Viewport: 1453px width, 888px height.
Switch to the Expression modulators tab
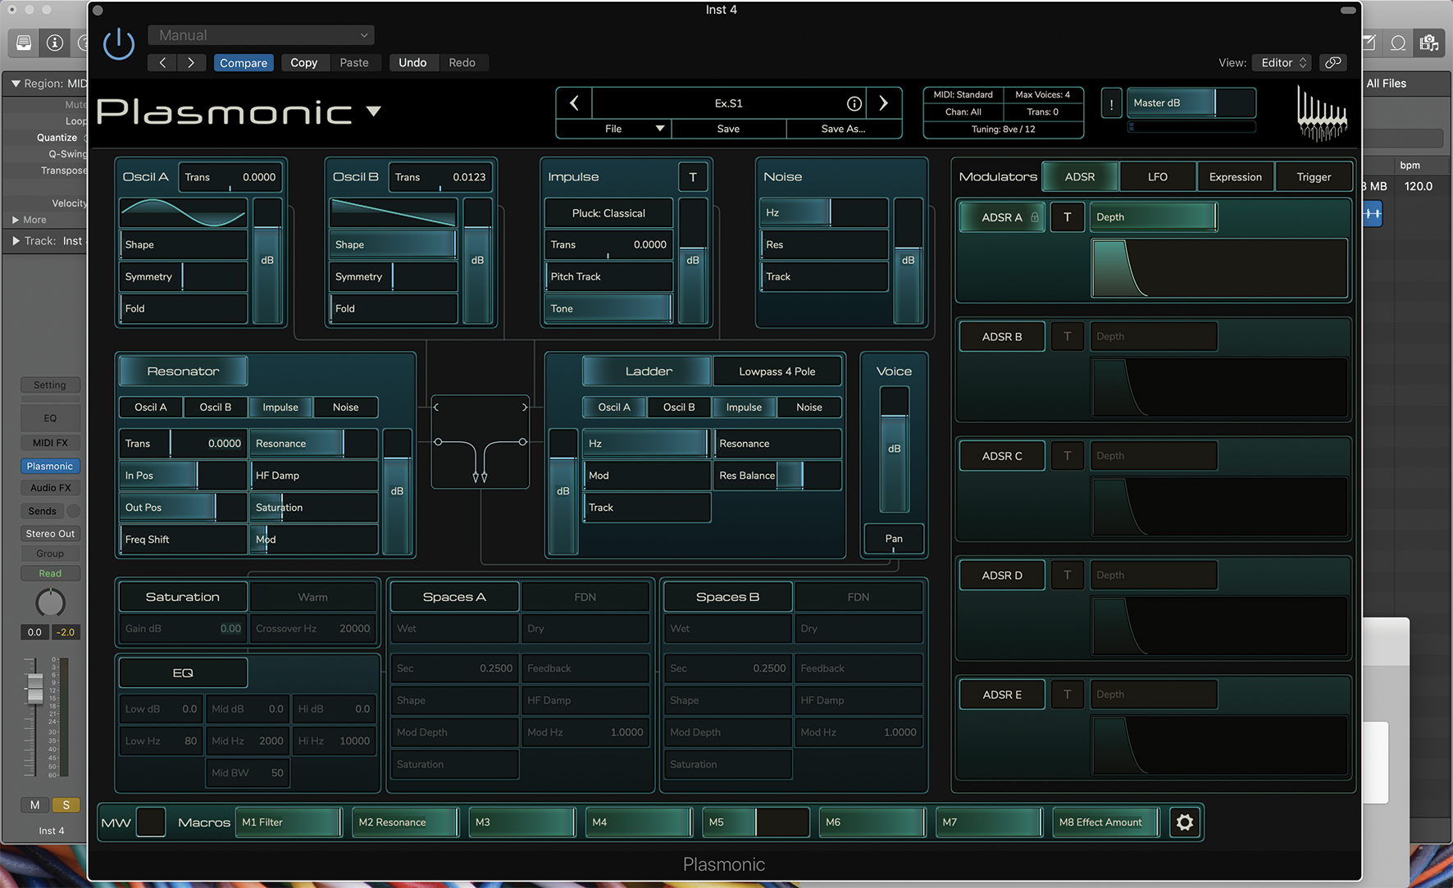pos(1236,177)
